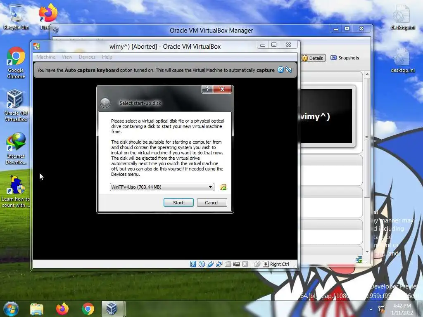Image resolution: width=423 pixels, height=317 pixels.
Task: Dismiss the auto capture keyboard notification
Action: (x=280, y=70)
